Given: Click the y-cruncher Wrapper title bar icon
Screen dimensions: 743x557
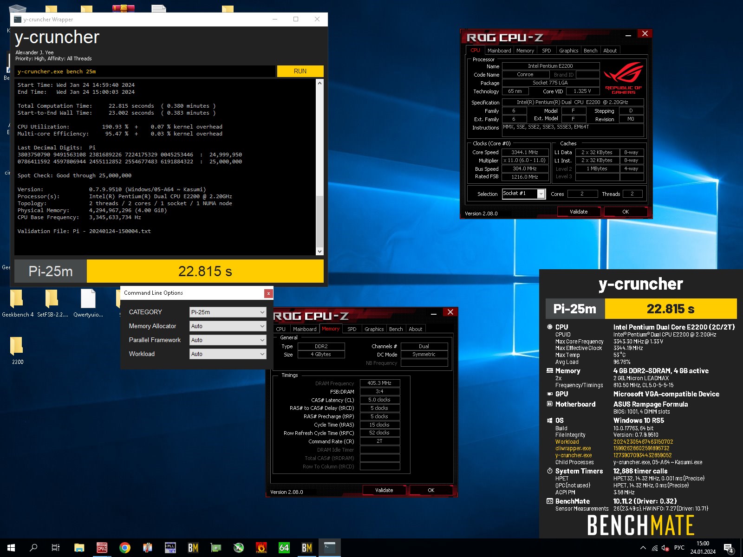Looking at the screenshot, I should (x=18, y=19).
